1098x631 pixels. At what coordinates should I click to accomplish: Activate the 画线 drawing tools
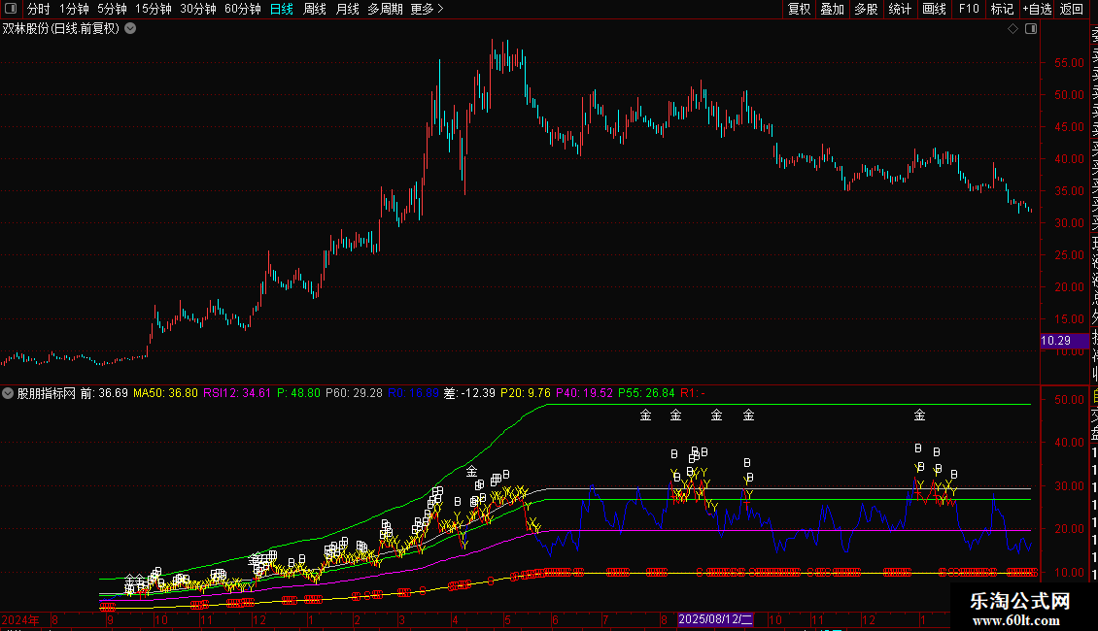click(934, 9)
